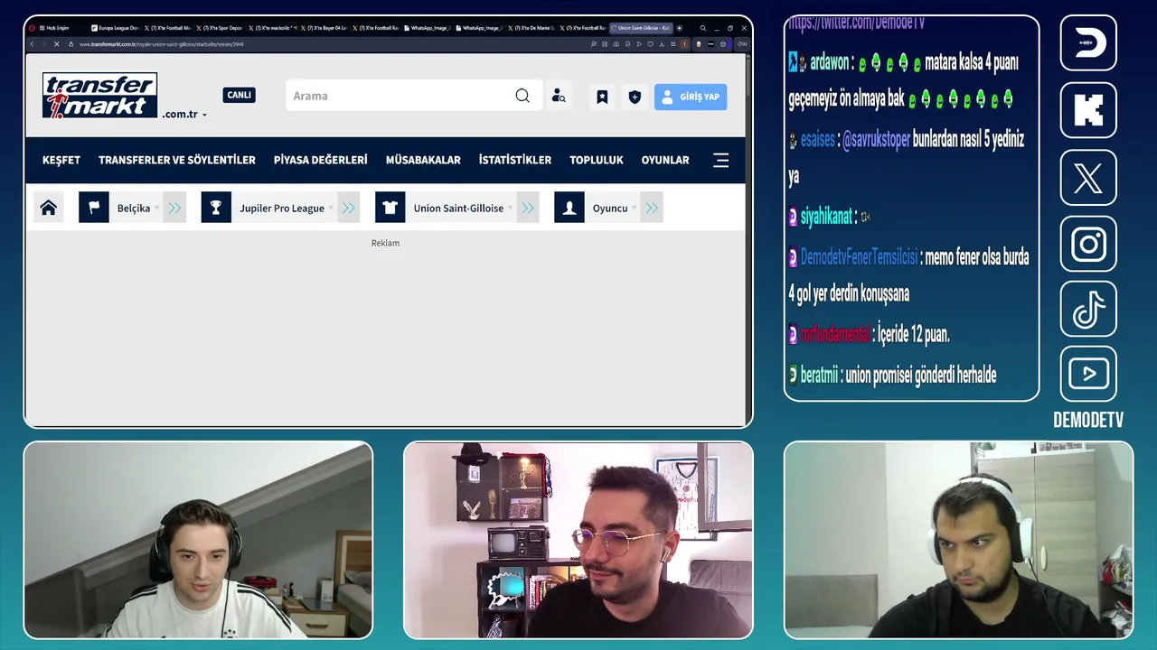Image resolution: width=1157 pixels, height=650 pixels.
Task: Click the double-arrow after Belçika
Action: click(174, 208)
